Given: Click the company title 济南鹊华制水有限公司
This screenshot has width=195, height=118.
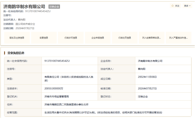Looking at the screenshot, I should [x=24, y=6].
